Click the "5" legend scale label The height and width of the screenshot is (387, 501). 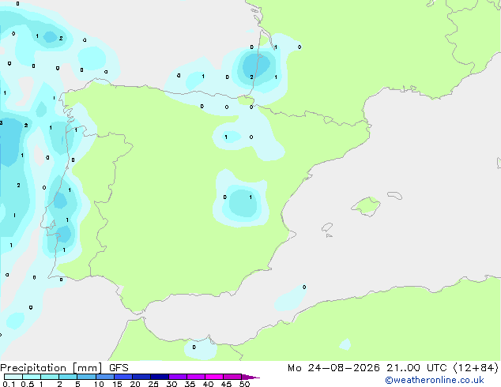(x=77, y=384)
